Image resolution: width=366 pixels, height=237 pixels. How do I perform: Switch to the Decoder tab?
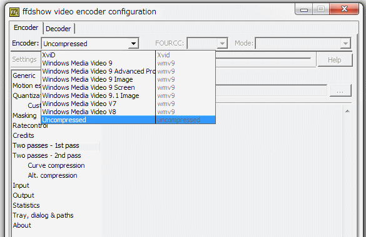coord(58,29)
